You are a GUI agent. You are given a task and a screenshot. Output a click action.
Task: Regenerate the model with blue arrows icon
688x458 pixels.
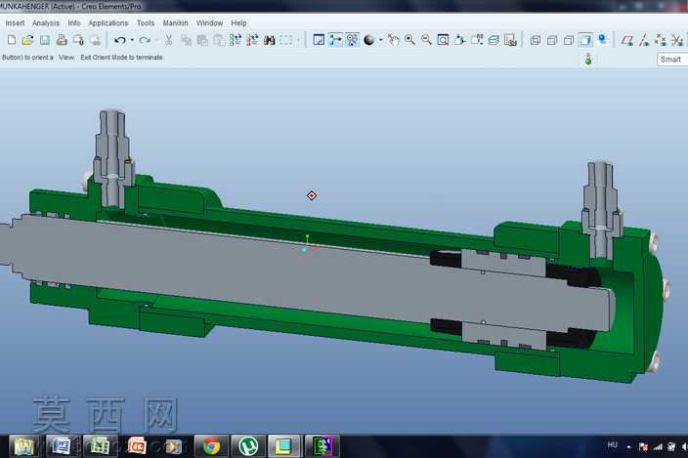point(236,40)
